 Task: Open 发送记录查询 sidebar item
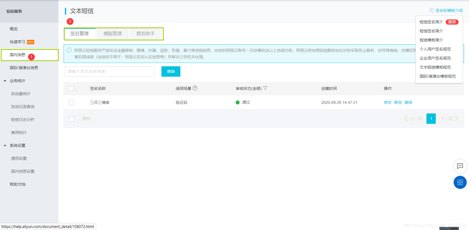pyautogui.click(x=23, y=107)
